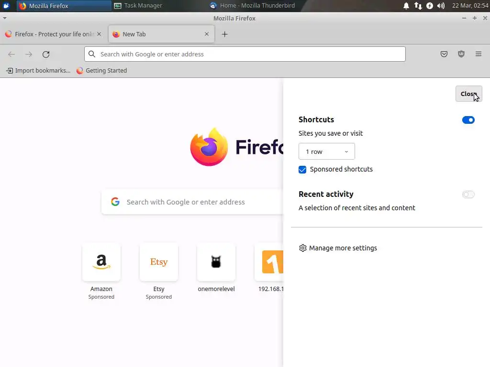The height and width of the screenshot is (367, 490).
Task: Open the power manager tray icon
Action: [430, 6]
